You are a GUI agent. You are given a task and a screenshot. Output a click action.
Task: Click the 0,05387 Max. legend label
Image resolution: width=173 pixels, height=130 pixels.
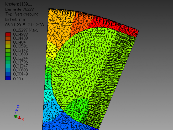coord(26,30)
